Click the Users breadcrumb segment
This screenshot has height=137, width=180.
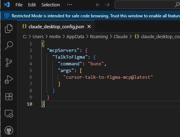[38, 37]
